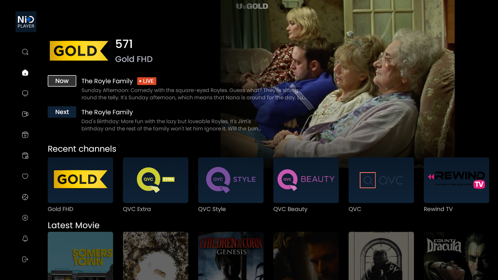Open Live TV sidebar icon
The height and width of the screenshot is (280, 498).
[x=25, y=93]
